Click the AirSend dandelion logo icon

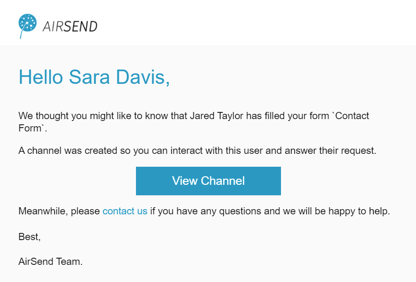pyautogui.click(x=27, y=26)
